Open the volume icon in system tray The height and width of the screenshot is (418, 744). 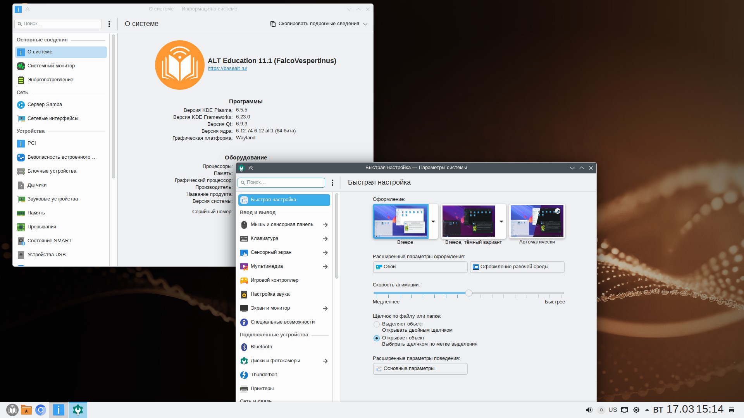pos(589,410)
